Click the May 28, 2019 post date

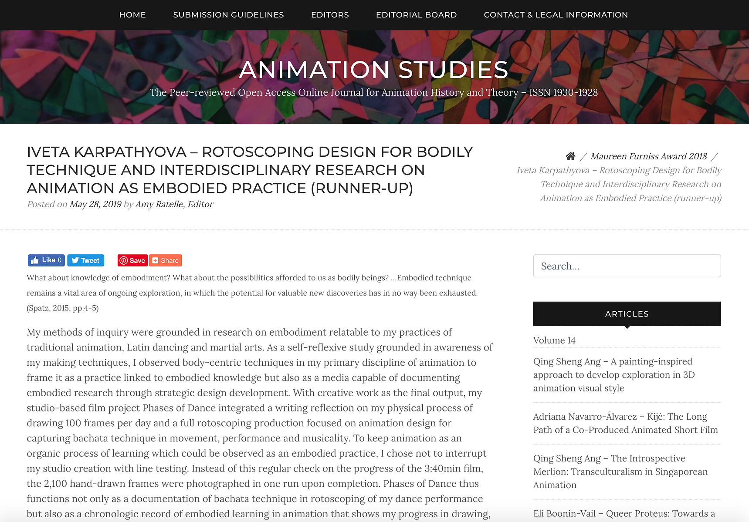(95, 204)
